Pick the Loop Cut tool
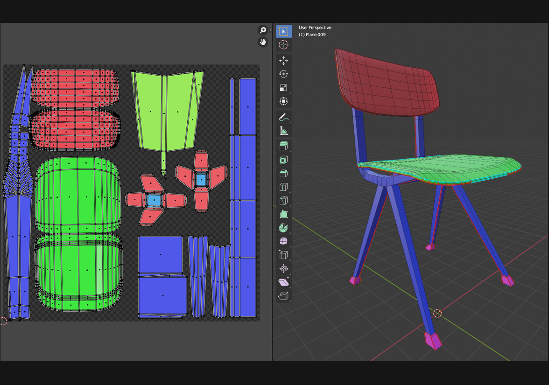This screenshot has height=385, width=549. (x=283, y=187)
